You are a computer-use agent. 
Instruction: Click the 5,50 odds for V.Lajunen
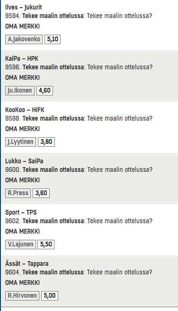[x=46, y=245]
